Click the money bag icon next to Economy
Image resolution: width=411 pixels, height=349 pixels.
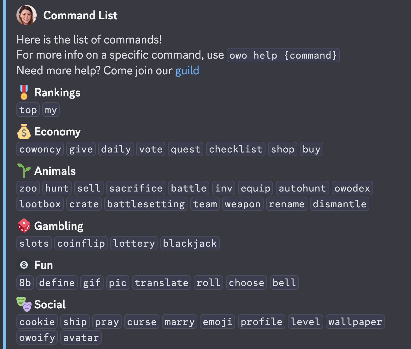[x=24, y=131]
